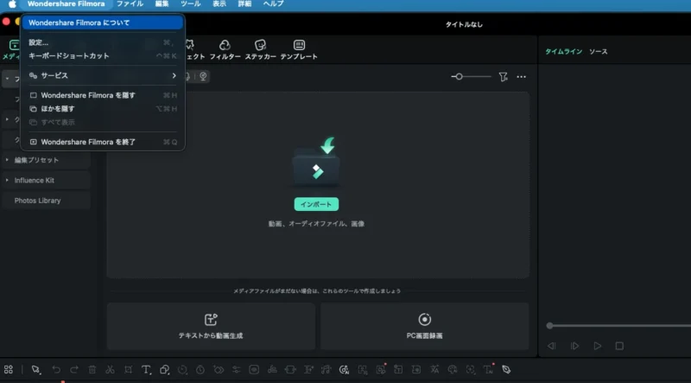Viewport: 691px width, 383px height.
Task: Select the crop tool icon
Action: (x=128, y=370)
